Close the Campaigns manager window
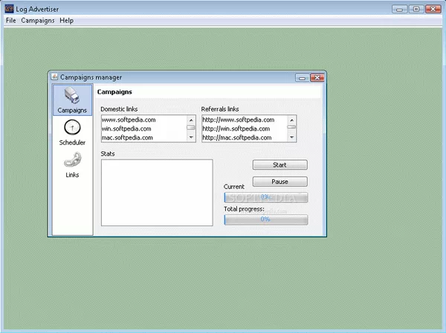The image size is (446, 333). (x=317, y=77)
